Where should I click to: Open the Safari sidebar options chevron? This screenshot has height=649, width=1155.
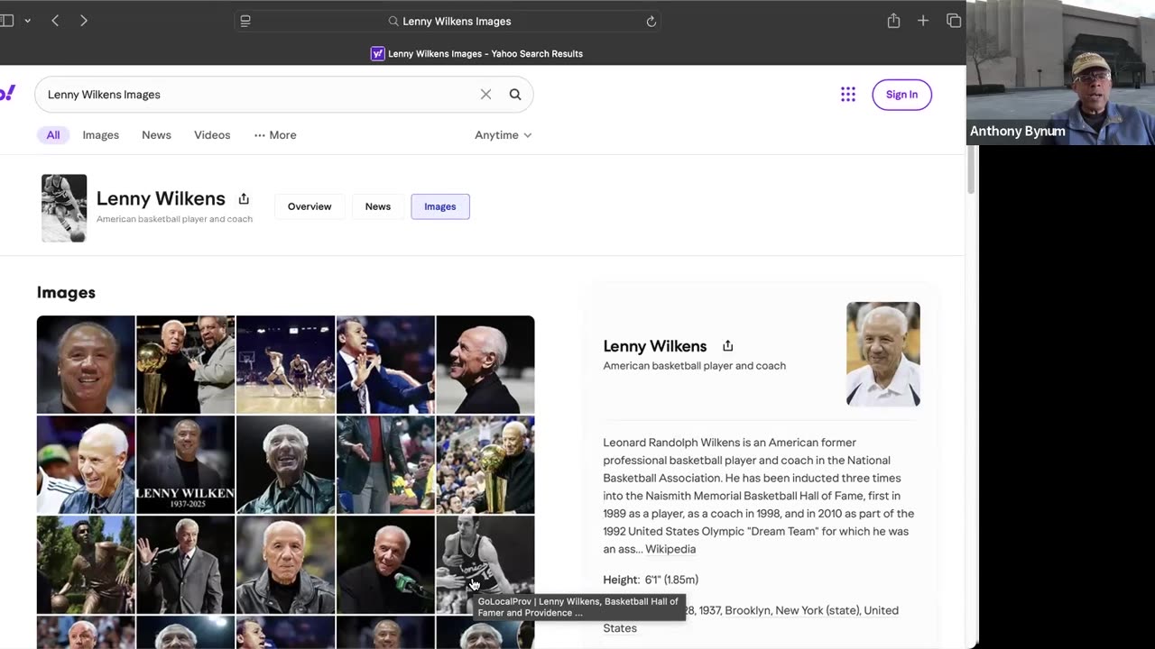(x=28, y=21)
